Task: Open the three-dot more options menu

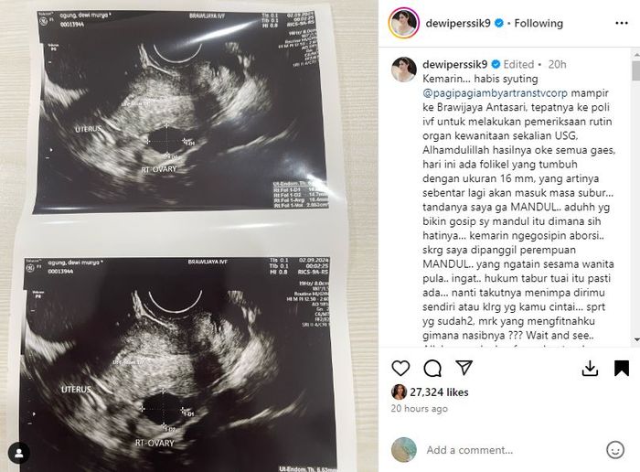Action: pos(621,23)
